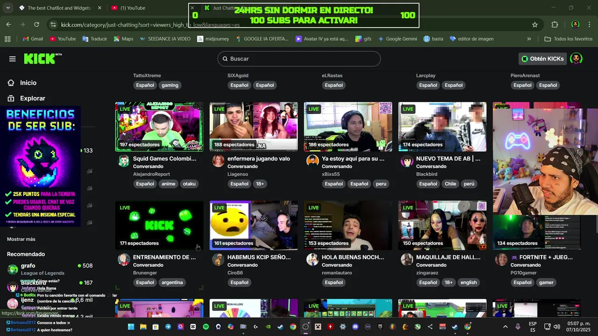The image size is (598, 336).
Task: Open the Chrome profile avatar menu
Action: [x=576, y=24]
